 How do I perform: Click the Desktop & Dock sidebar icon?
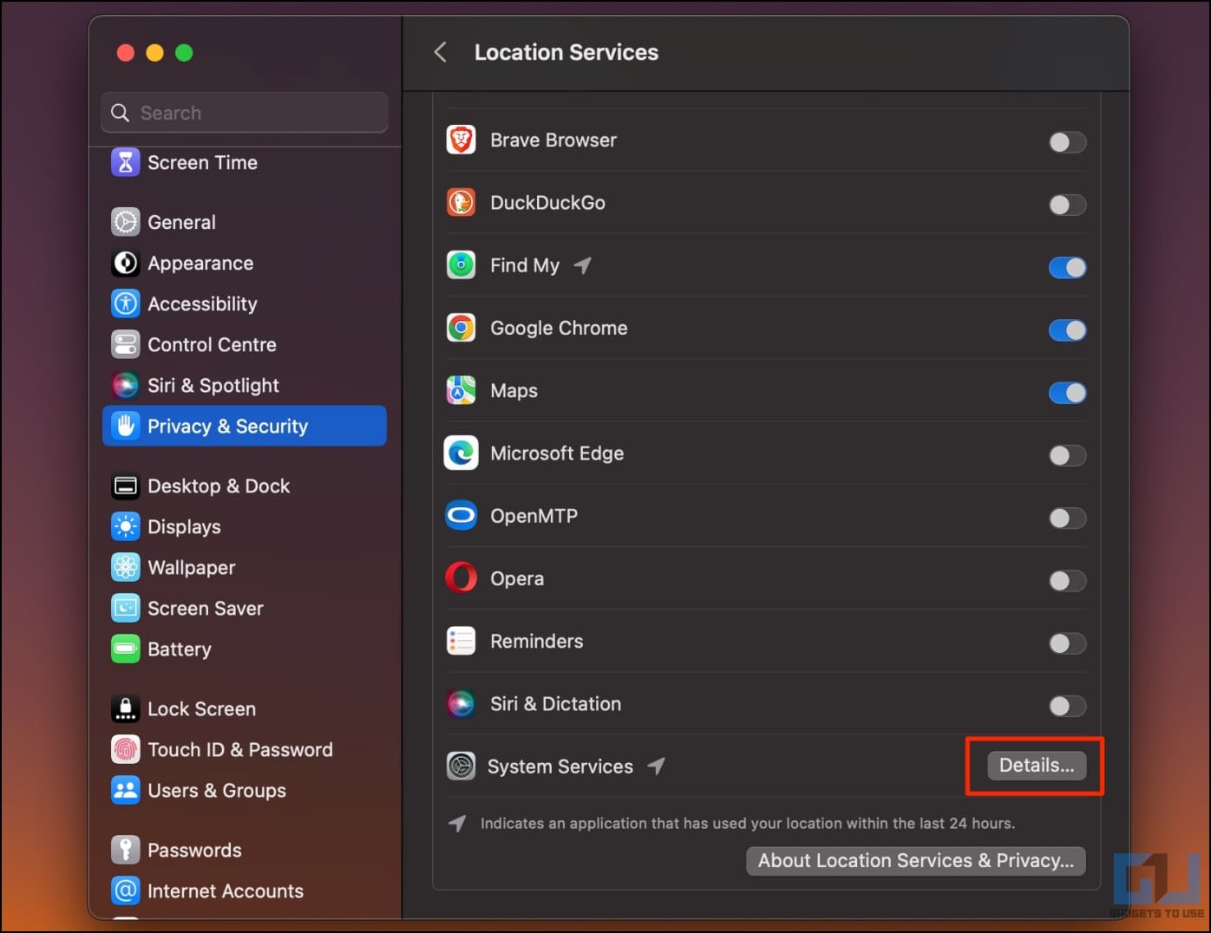126,486
